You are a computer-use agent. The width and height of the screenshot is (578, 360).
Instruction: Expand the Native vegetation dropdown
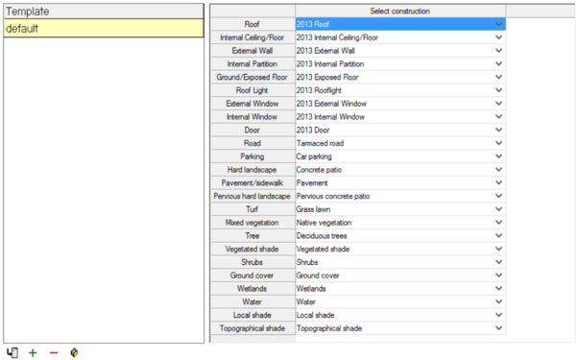tap(498, 223)
